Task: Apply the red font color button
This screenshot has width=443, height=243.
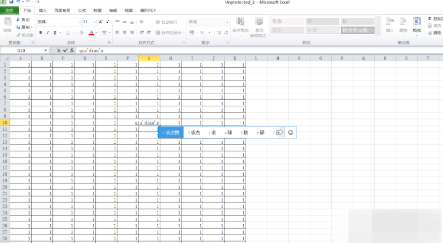Action: (91, 33)
